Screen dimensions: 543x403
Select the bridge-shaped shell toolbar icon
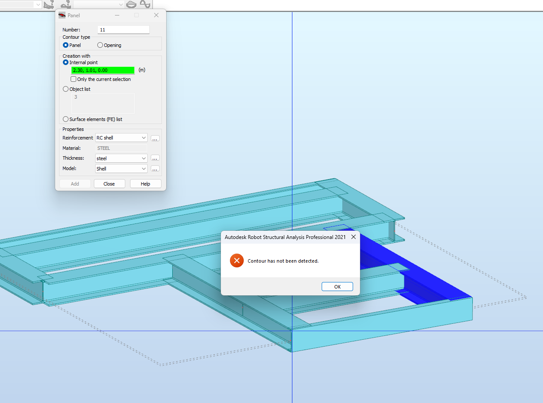[x=131, y=4]
